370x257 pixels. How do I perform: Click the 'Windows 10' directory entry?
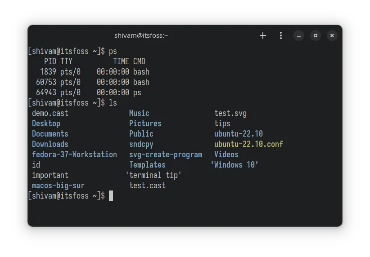pos(235,165)
